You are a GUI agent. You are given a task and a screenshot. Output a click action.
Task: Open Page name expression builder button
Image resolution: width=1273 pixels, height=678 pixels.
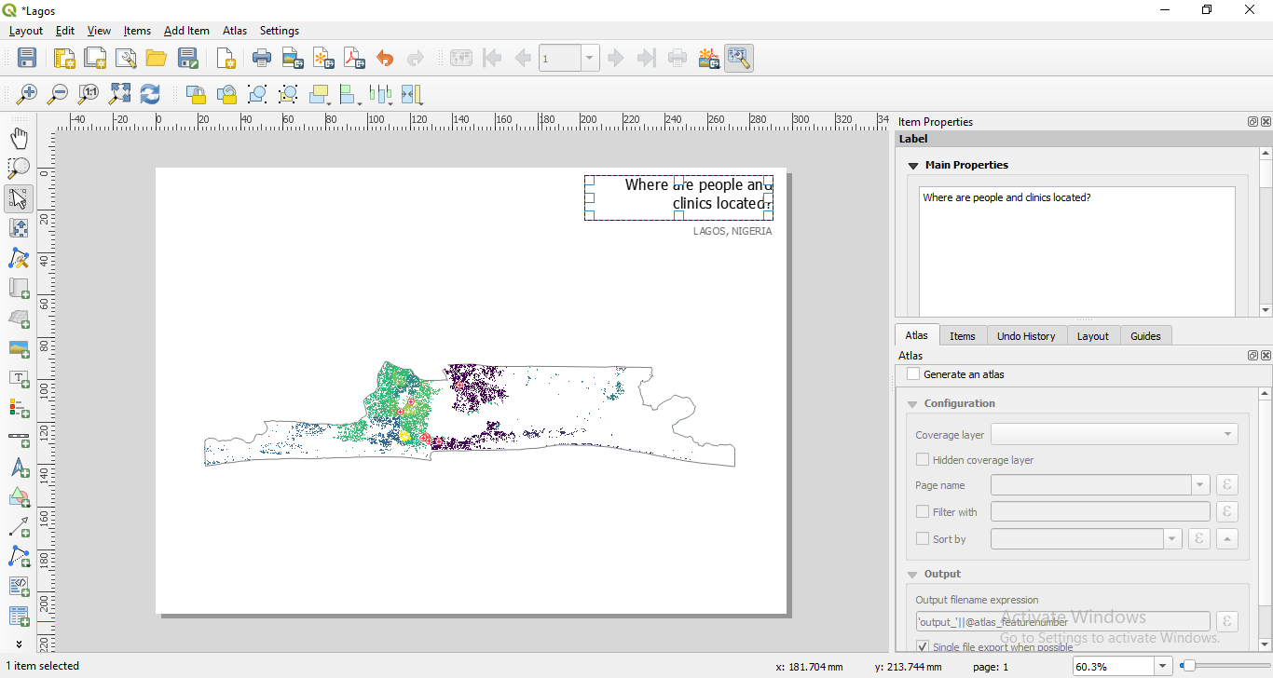coord(1227,485)
